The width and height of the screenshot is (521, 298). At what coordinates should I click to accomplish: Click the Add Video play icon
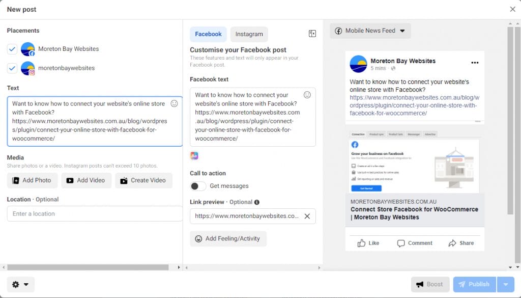pos(70,181)
